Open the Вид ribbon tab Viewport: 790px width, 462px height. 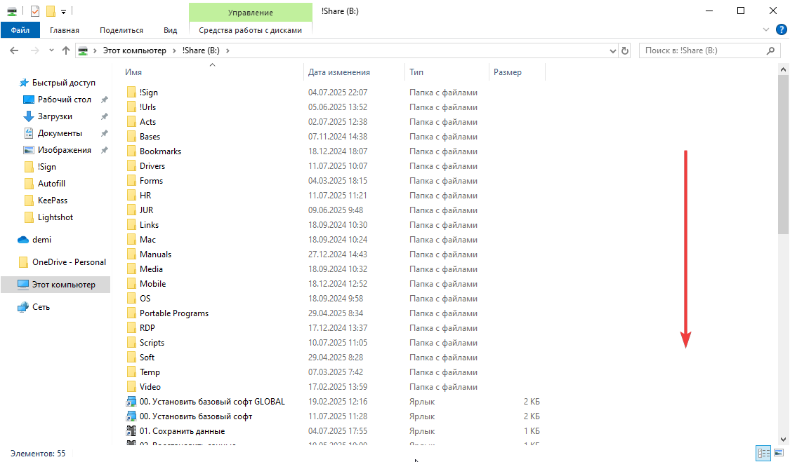click(x=170, y=30)
